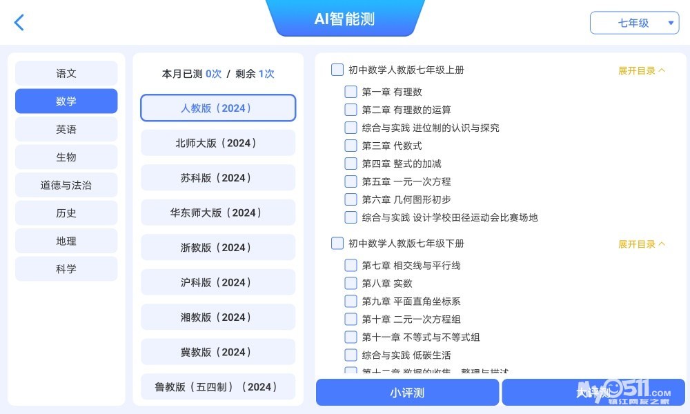Image resolution: width=690 pixels, height=414 pixels.
Task: Click the 大评测 button
Action: 593,393
